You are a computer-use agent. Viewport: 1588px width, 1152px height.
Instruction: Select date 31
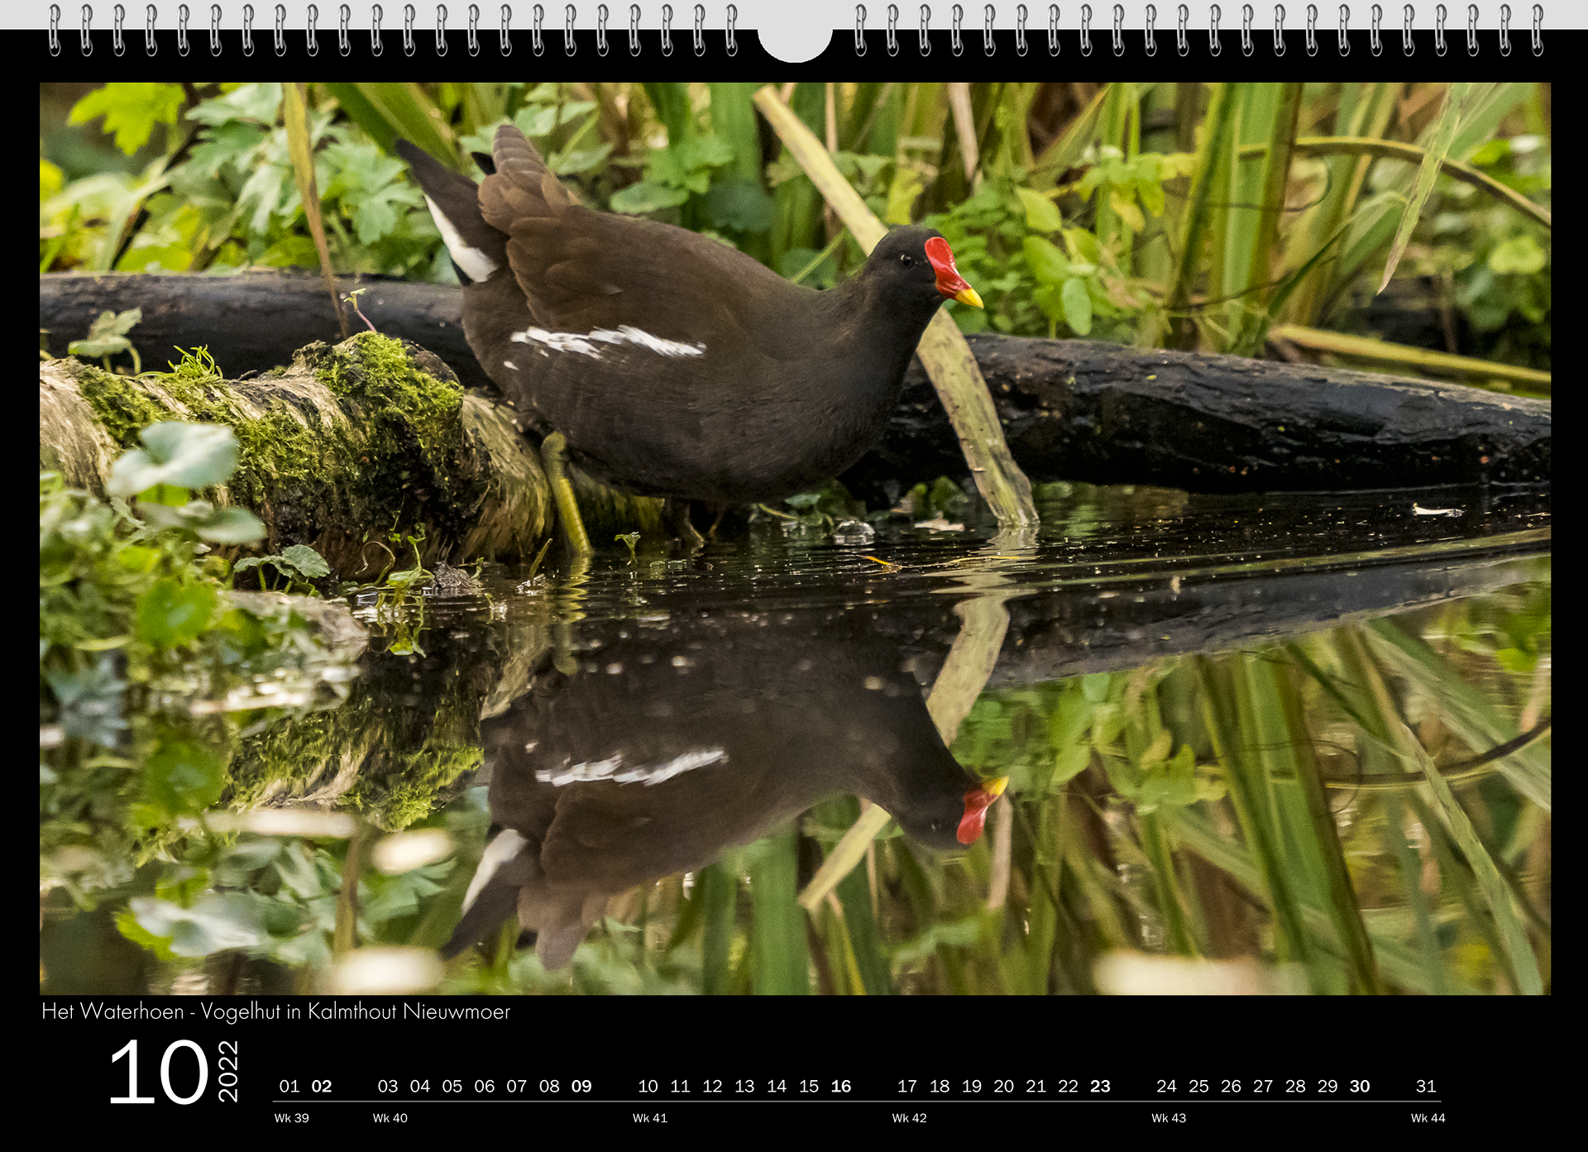[x=1426, y=1086]
